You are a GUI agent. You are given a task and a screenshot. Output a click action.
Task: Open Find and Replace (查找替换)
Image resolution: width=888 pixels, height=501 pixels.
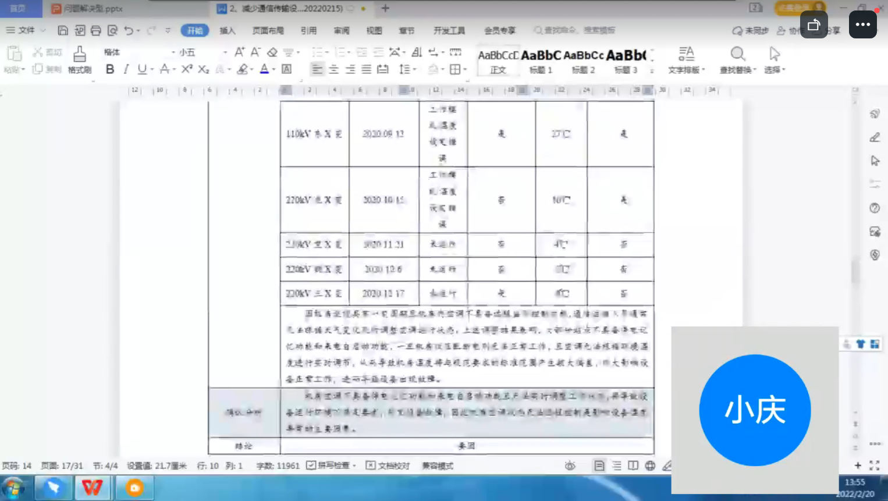(737, 60)
